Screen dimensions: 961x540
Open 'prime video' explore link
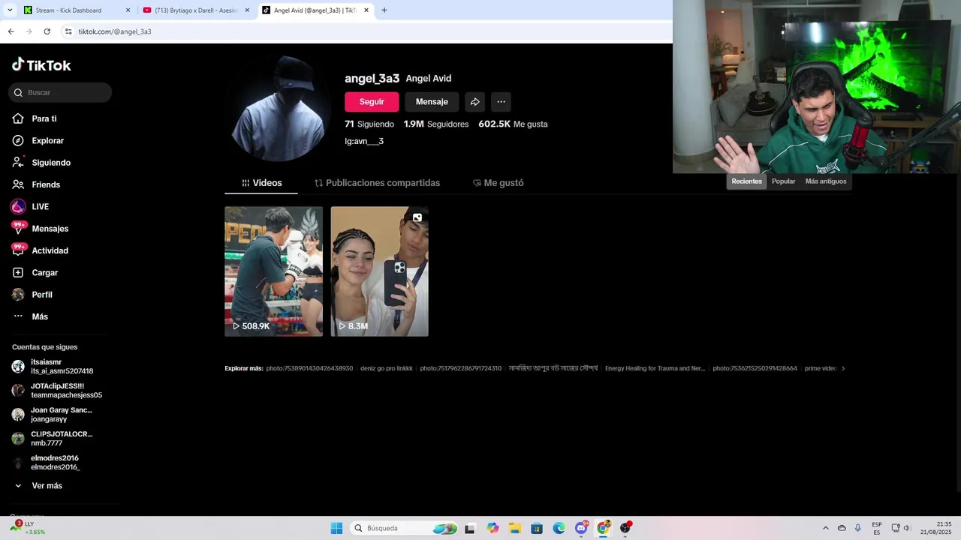pos(820,368)
